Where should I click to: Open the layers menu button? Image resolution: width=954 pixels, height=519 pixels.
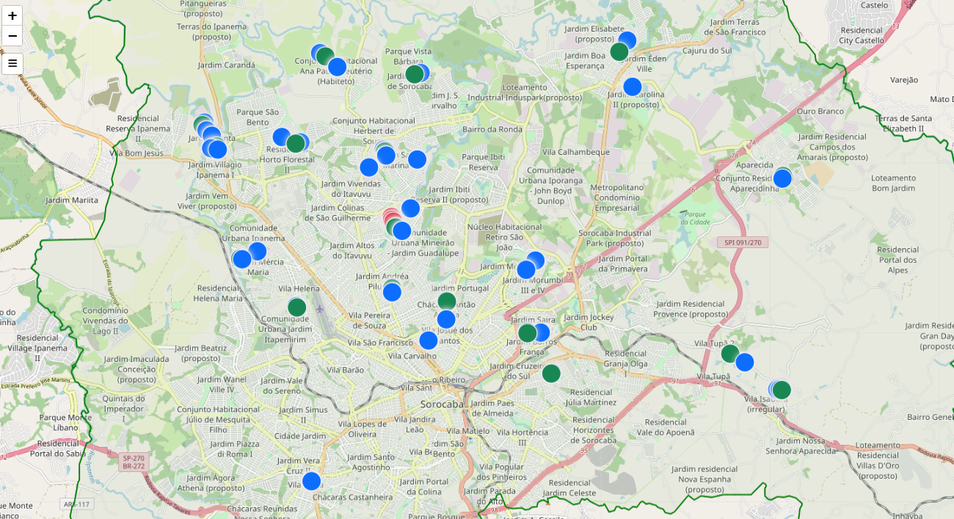coord(12,63)
